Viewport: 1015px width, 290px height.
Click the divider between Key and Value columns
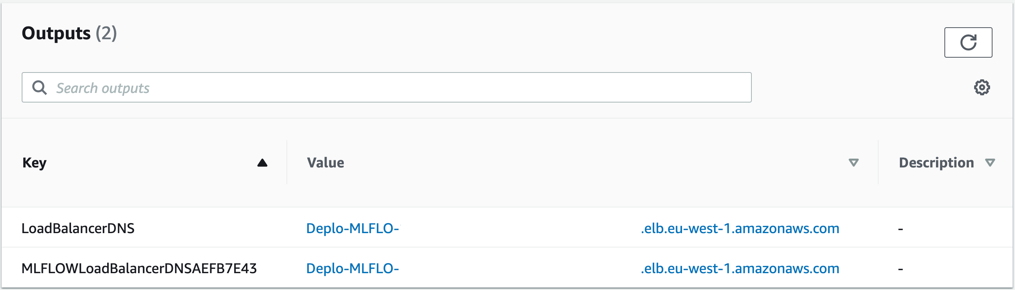[x=287, y=163]
